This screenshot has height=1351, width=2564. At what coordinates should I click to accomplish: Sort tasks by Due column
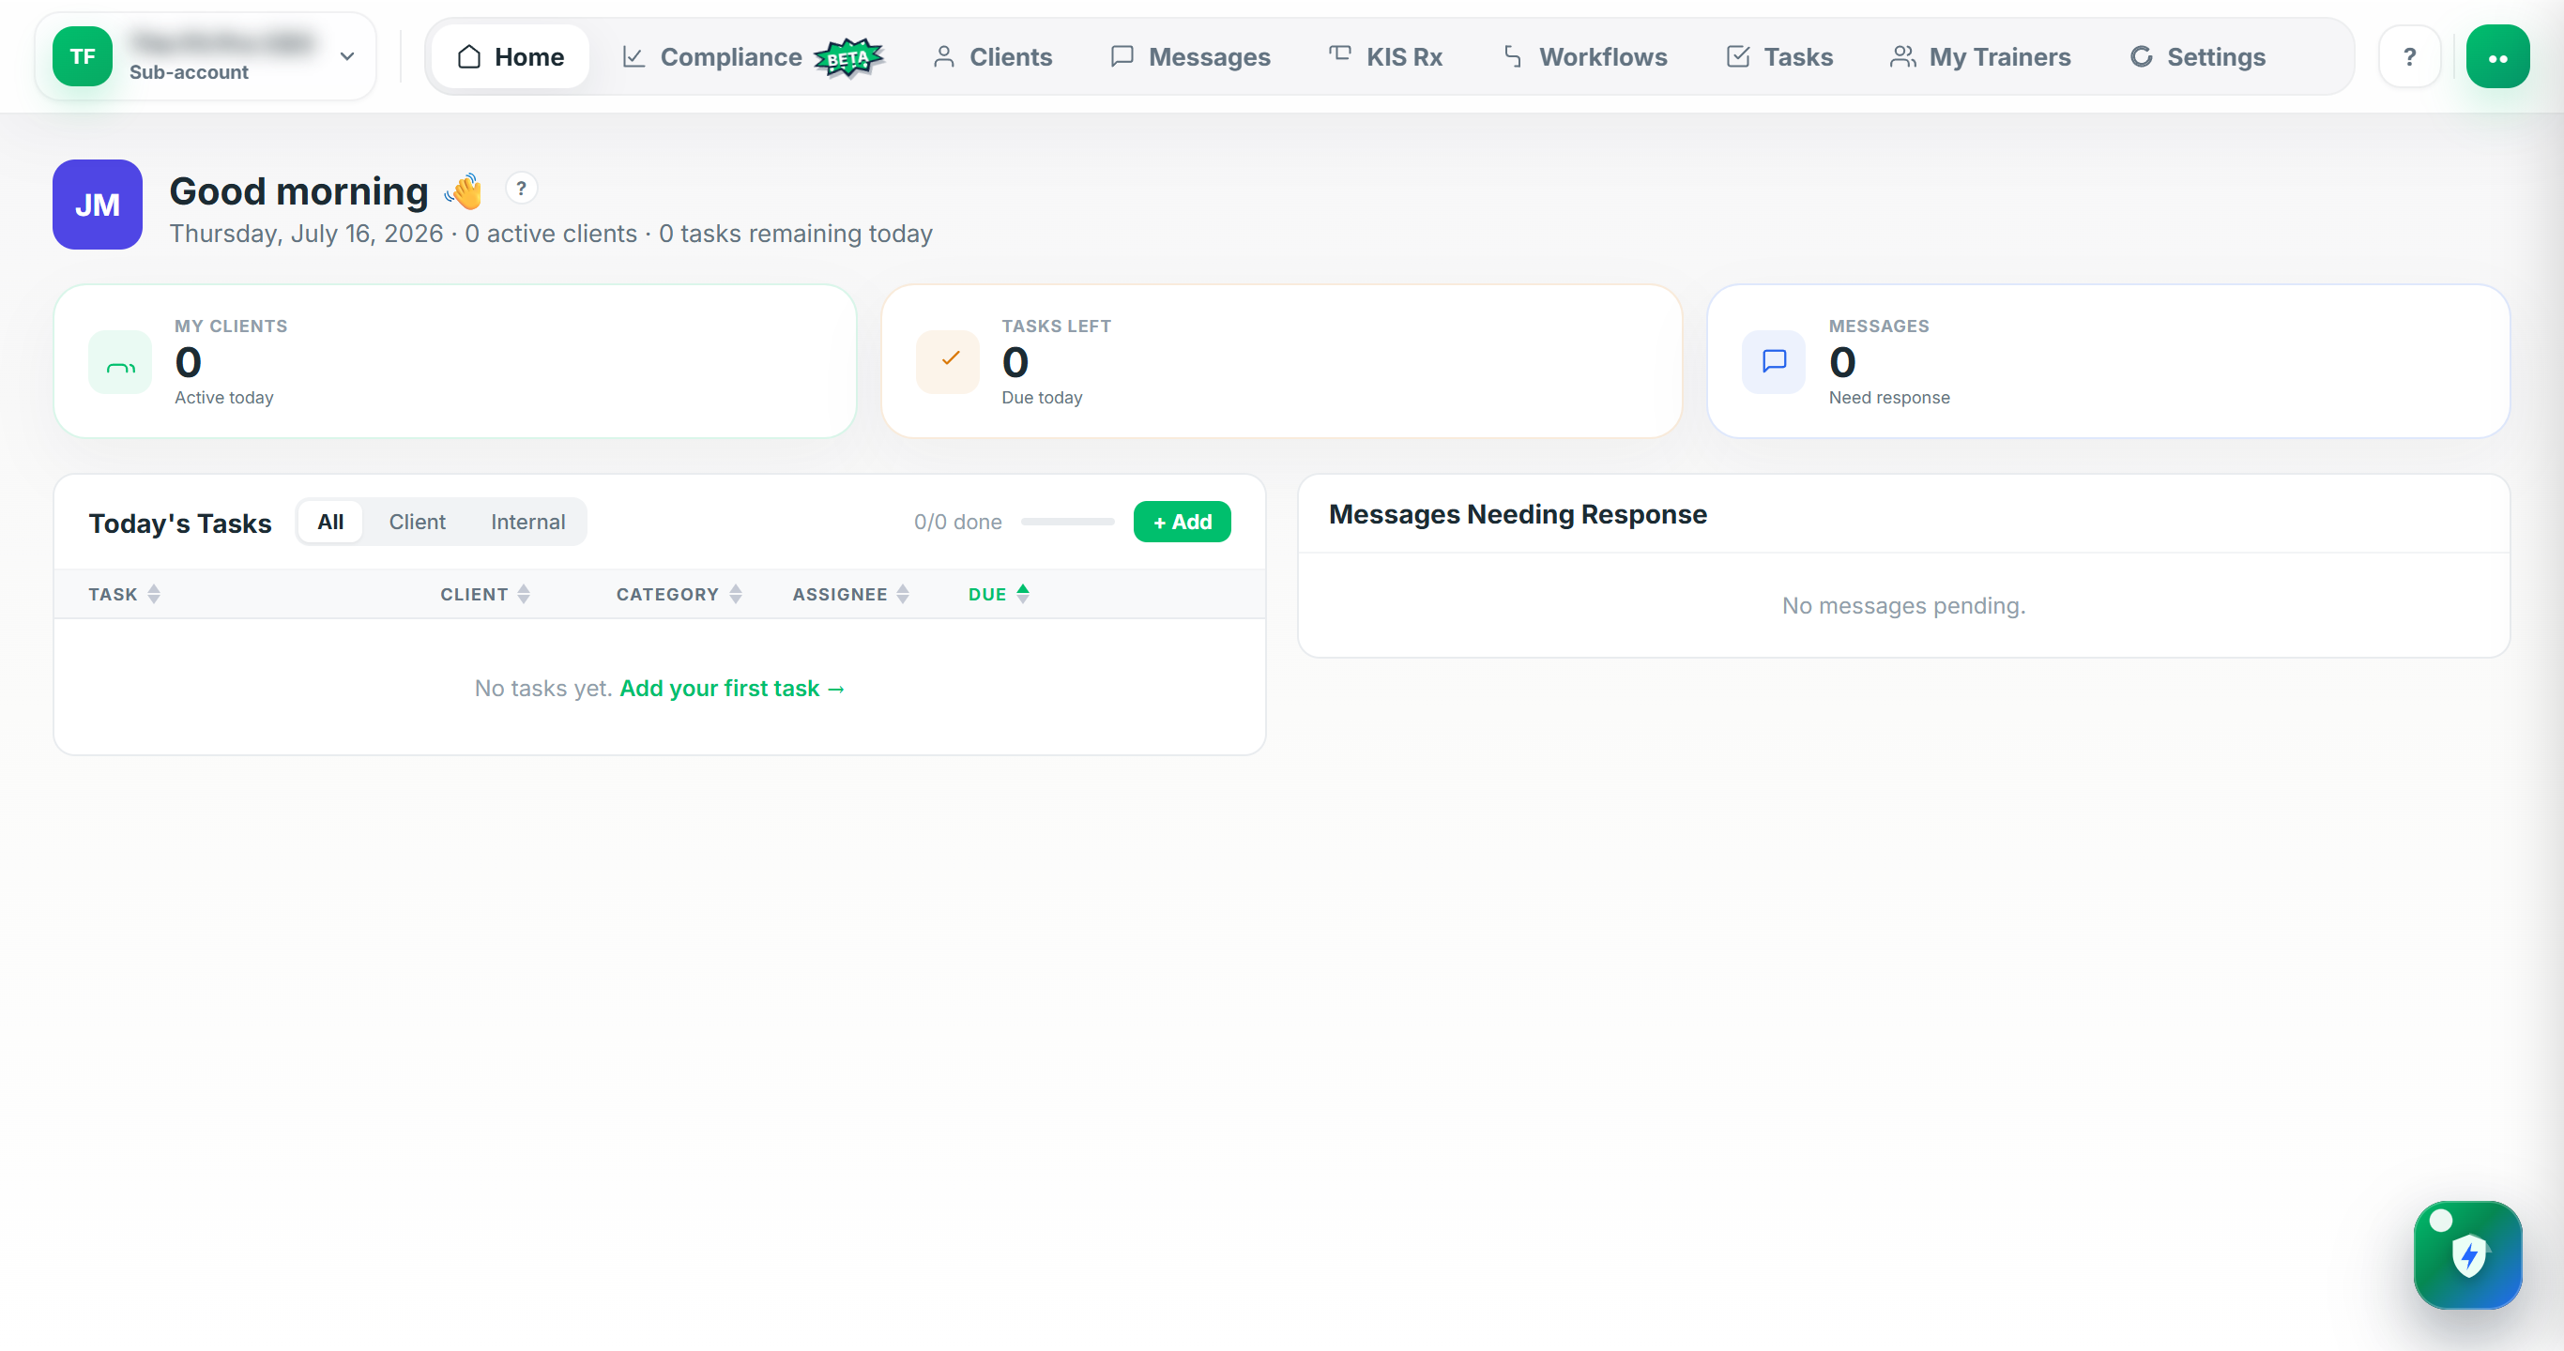coord(999,594)
